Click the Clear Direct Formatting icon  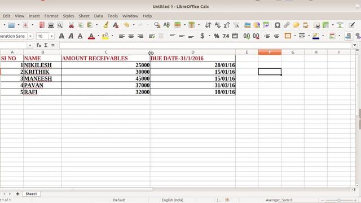point(116,25)
